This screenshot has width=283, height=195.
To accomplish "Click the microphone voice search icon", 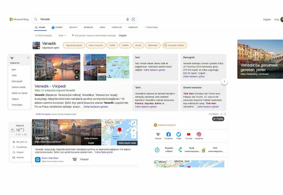I will point(128,19).
